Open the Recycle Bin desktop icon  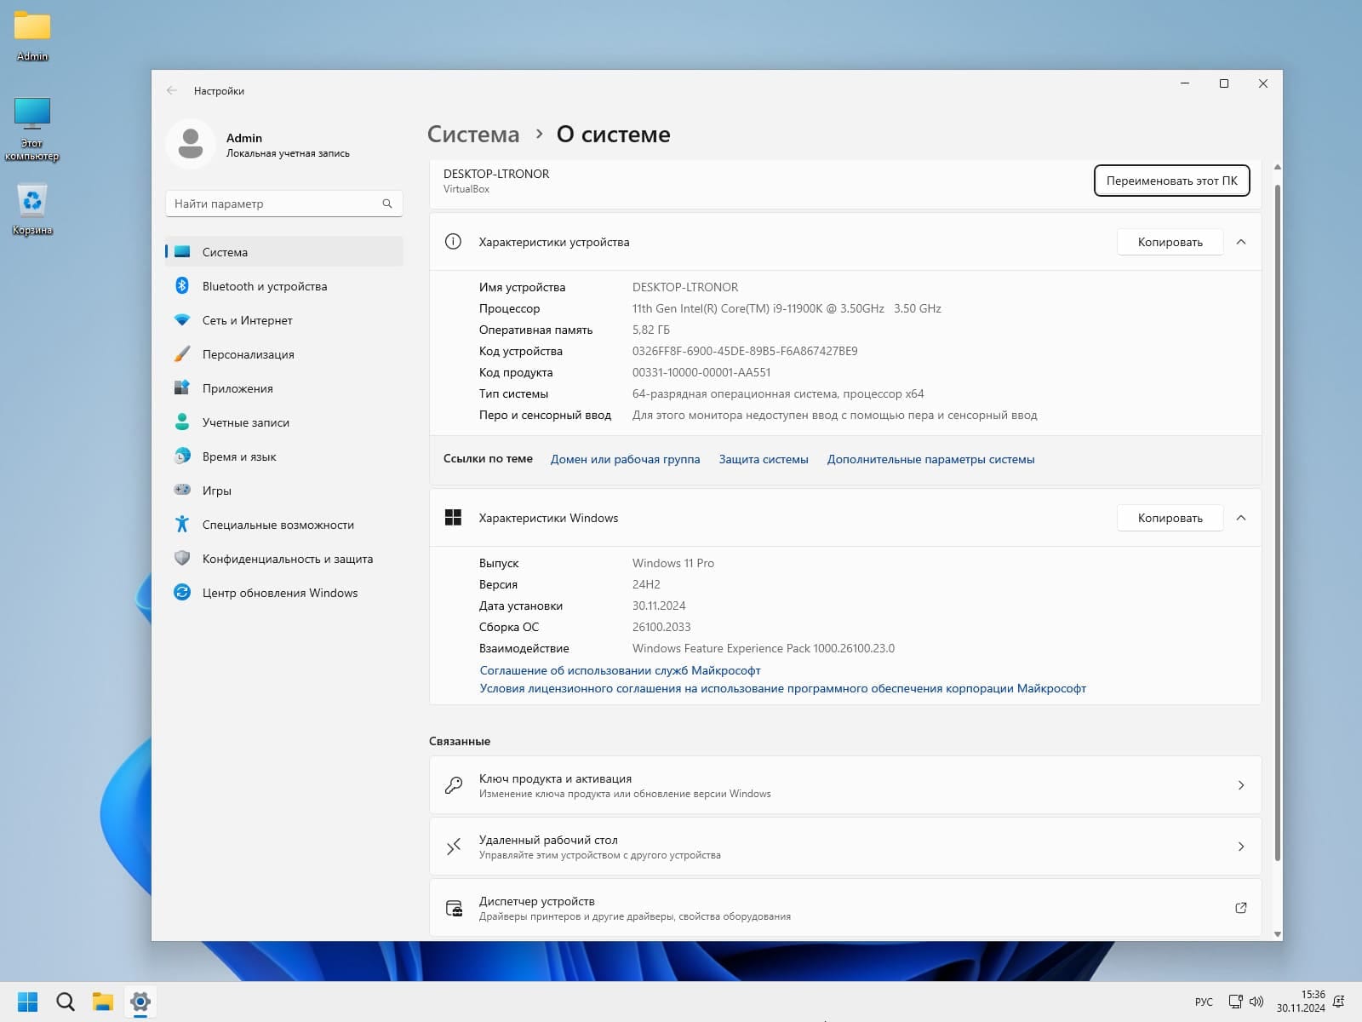pos(32,204)
